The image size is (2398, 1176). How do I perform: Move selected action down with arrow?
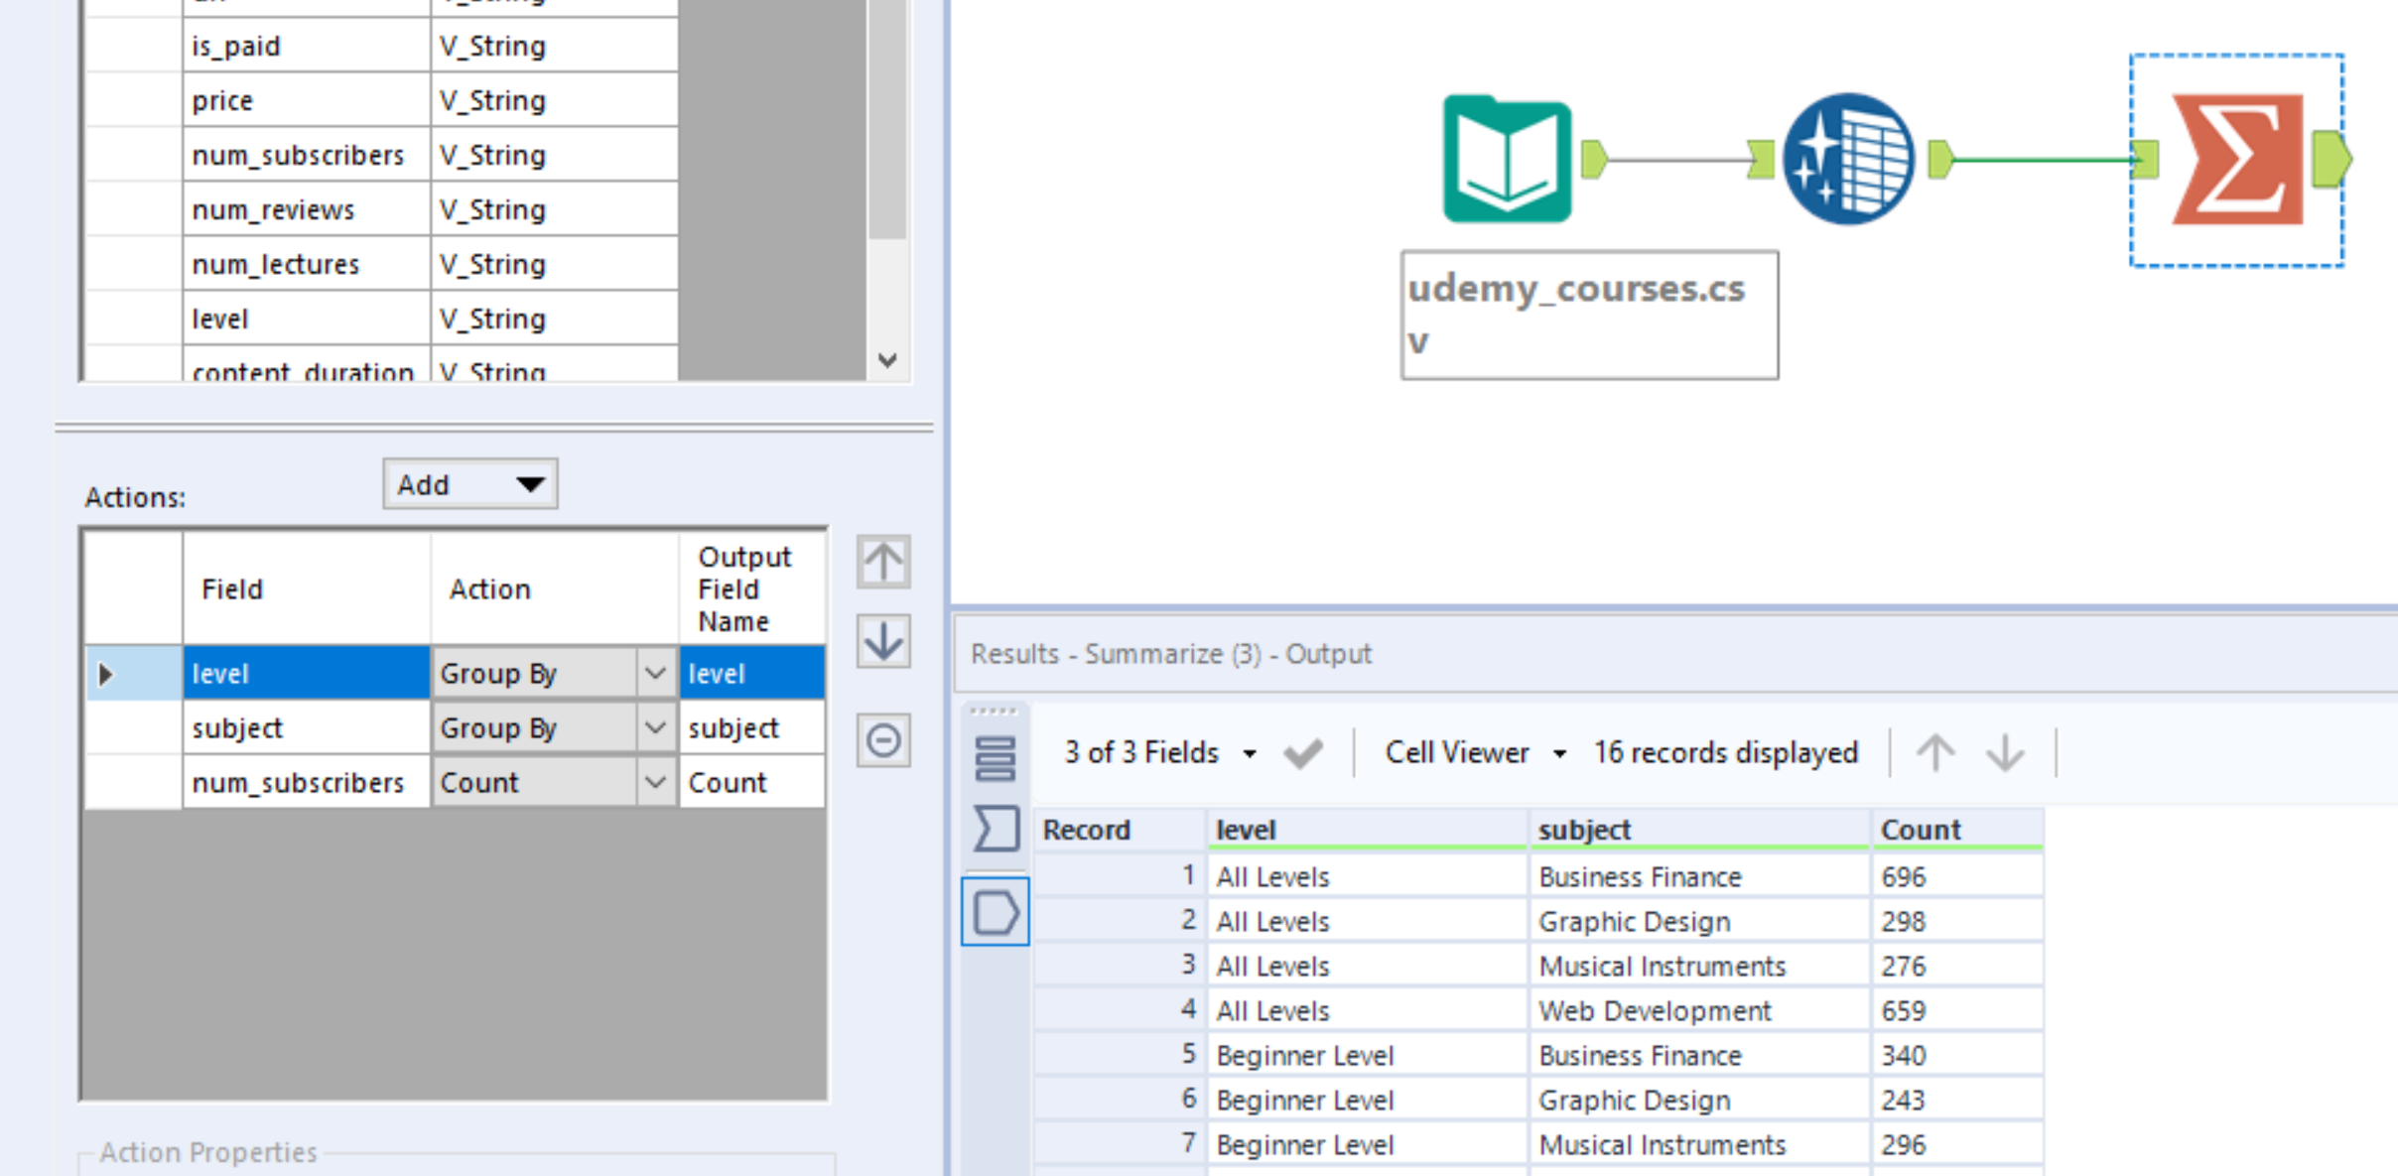tap(882, 641)
